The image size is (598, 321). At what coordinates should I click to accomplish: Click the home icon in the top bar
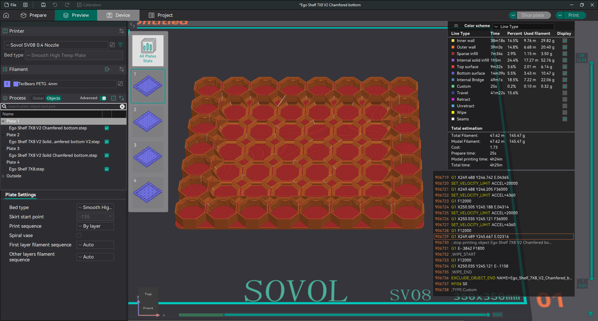coord(6,15)
